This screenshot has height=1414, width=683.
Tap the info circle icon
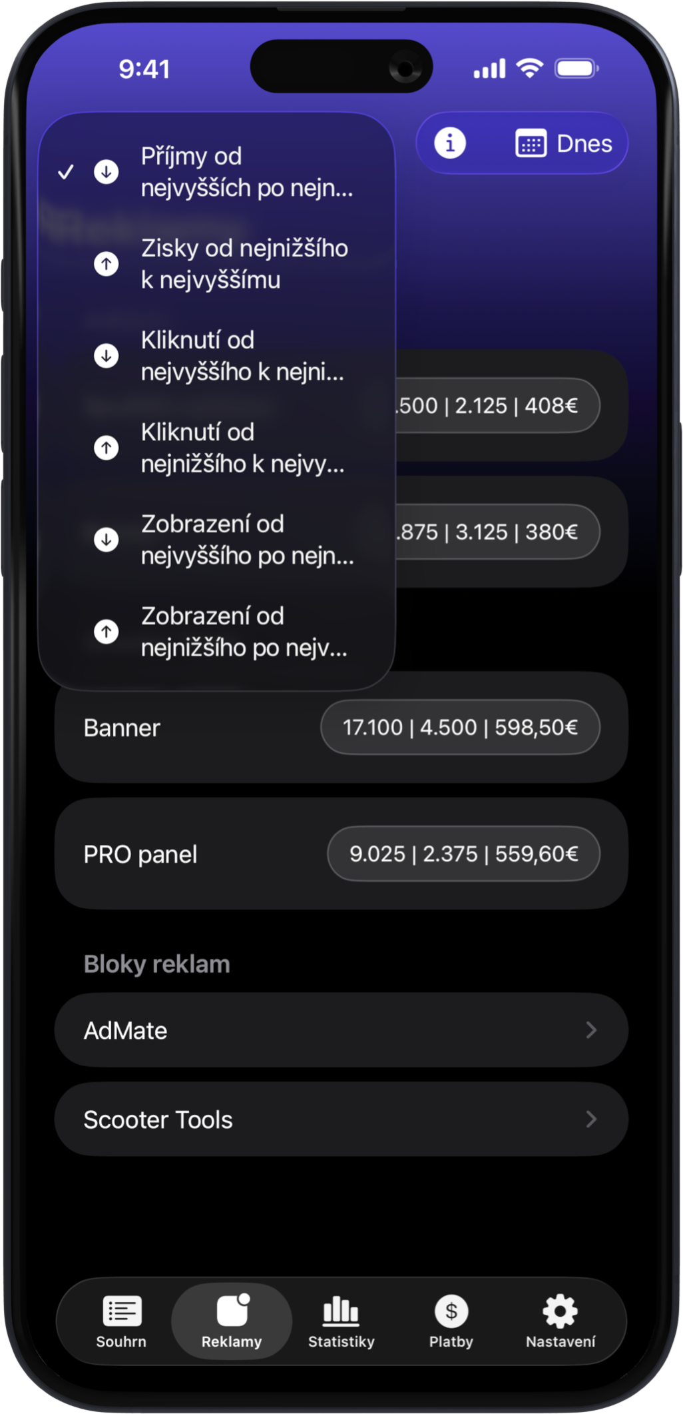450,143
